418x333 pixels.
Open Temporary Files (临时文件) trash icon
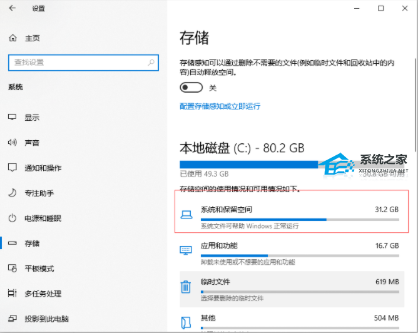(x=186, y=287)
